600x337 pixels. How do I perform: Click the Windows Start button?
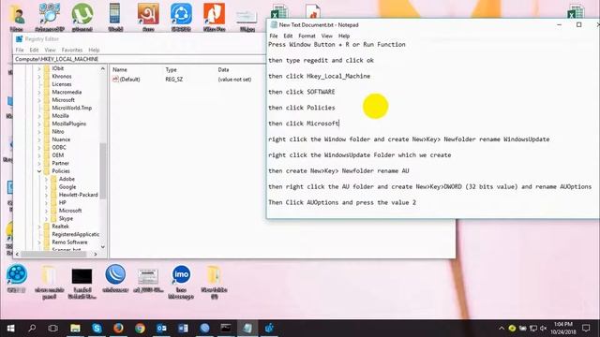tap(10, 329)
